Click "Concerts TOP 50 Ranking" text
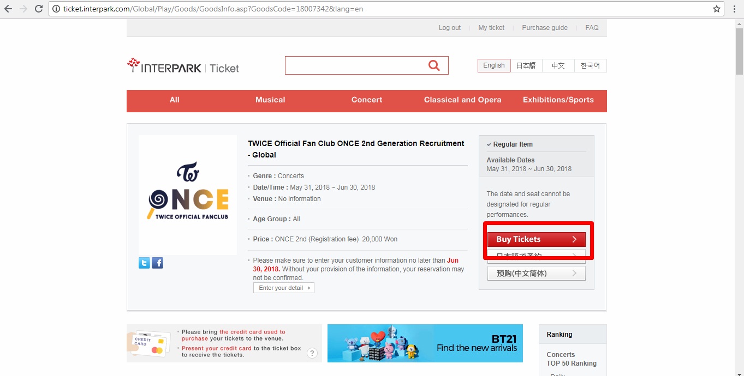 (x=572, y=359)
